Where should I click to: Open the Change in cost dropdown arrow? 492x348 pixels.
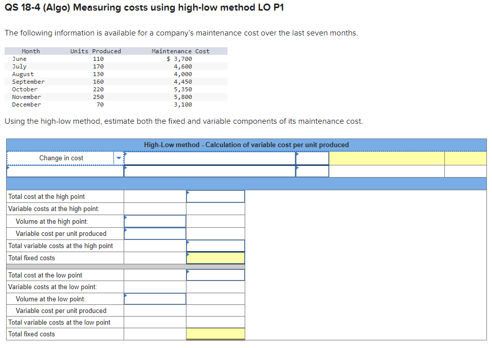(119, 158)
